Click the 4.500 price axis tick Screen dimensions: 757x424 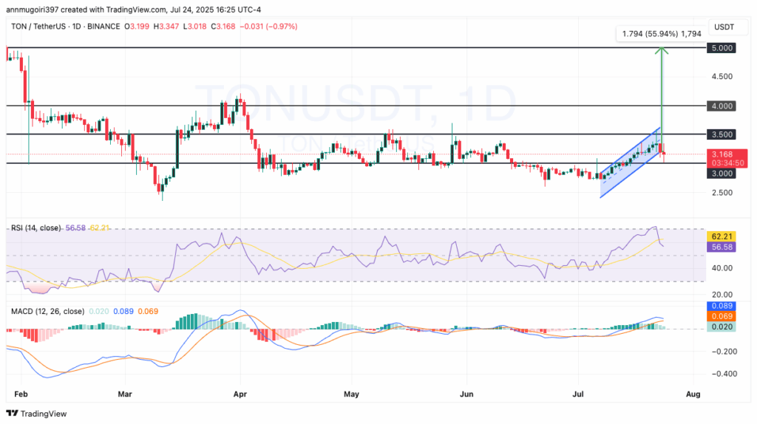coord(722,77)
